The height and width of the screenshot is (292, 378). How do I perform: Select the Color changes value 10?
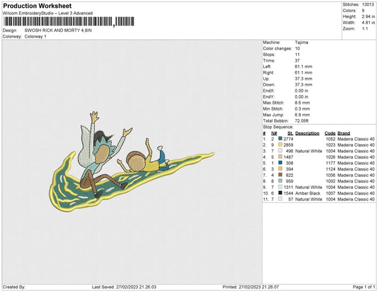pos(297,48)
